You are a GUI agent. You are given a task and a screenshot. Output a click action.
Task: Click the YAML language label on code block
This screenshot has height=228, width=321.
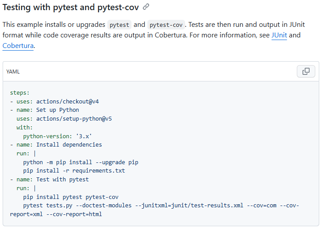(13, 71)
